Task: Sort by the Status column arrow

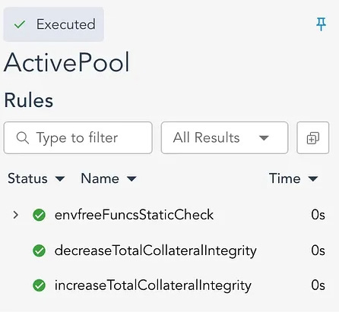Action: pos(60,179)
